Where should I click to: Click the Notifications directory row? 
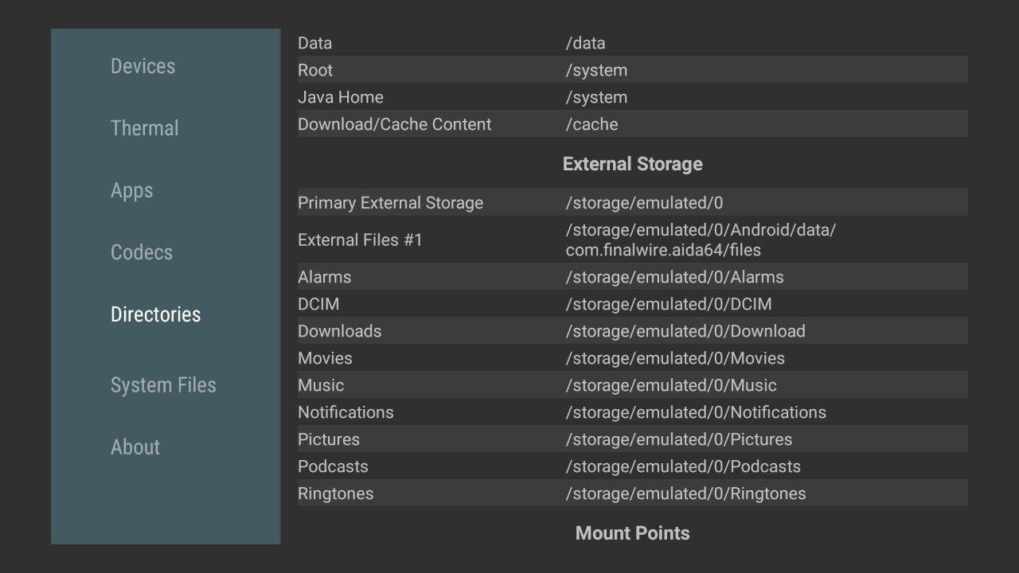[632, 412]
